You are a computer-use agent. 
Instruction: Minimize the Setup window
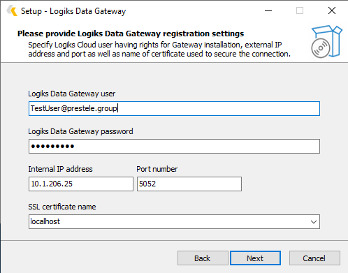click(268, 10)
